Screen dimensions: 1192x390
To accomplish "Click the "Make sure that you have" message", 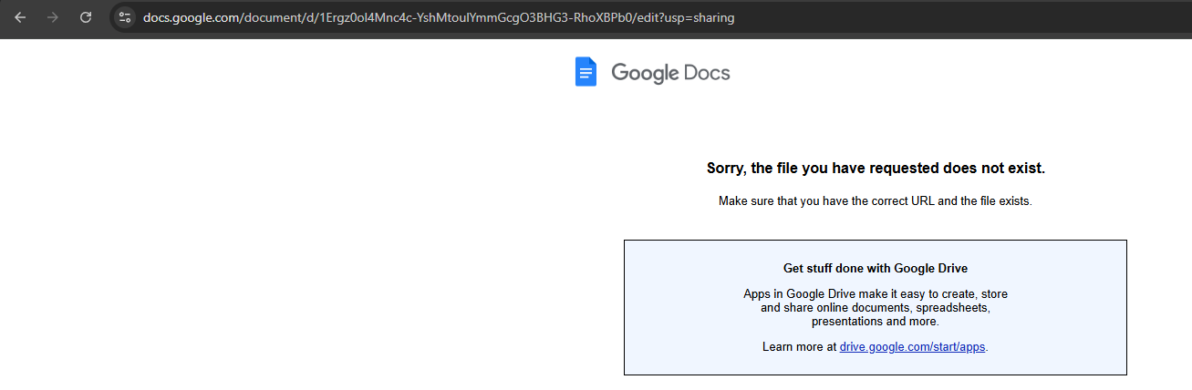I will point(875,200).
